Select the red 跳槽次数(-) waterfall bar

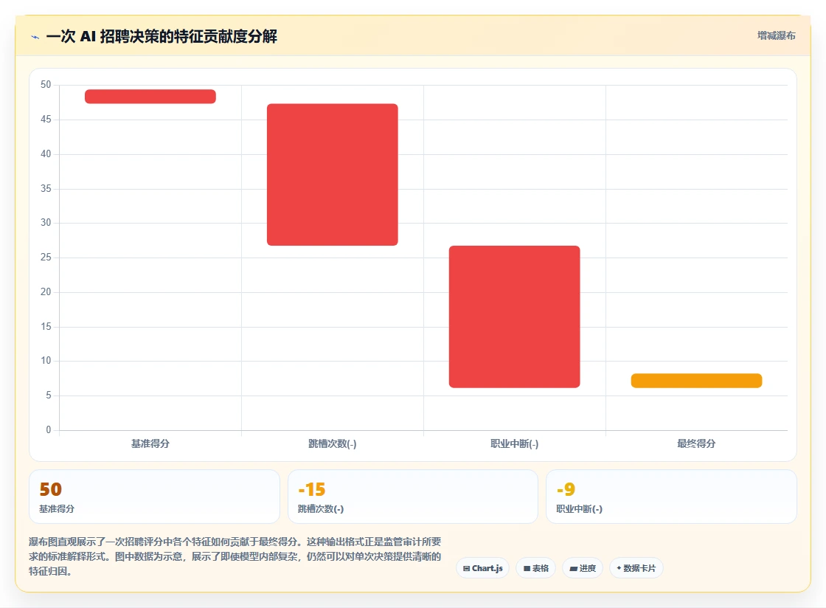[x=333, y=174]
